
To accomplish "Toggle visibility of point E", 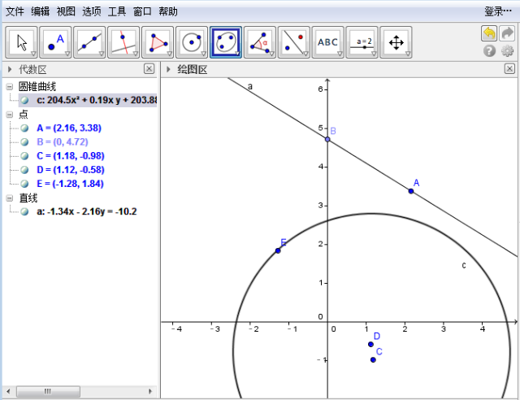I will click(x=24, y=184).
